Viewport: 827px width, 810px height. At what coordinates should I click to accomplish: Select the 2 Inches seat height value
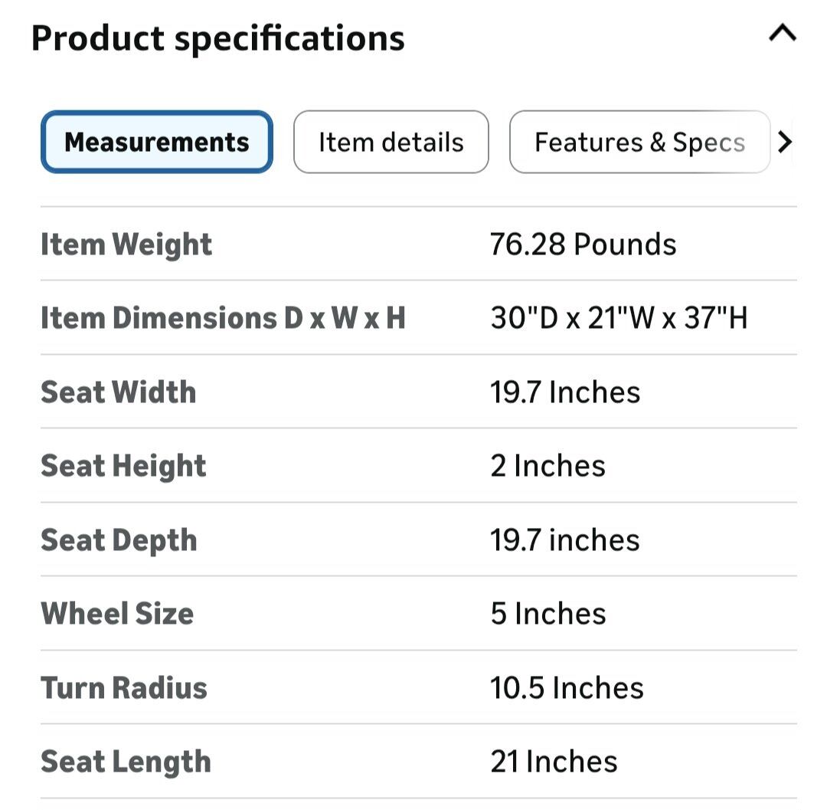(x=548, y=466)
